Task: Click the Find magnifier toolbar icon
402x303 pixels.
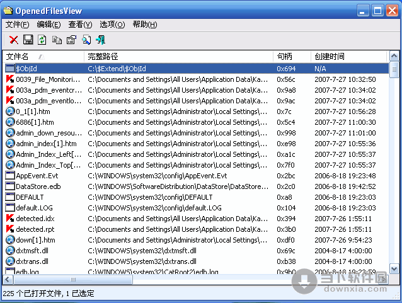Action: pyautogui.click(x=86, y=40)
